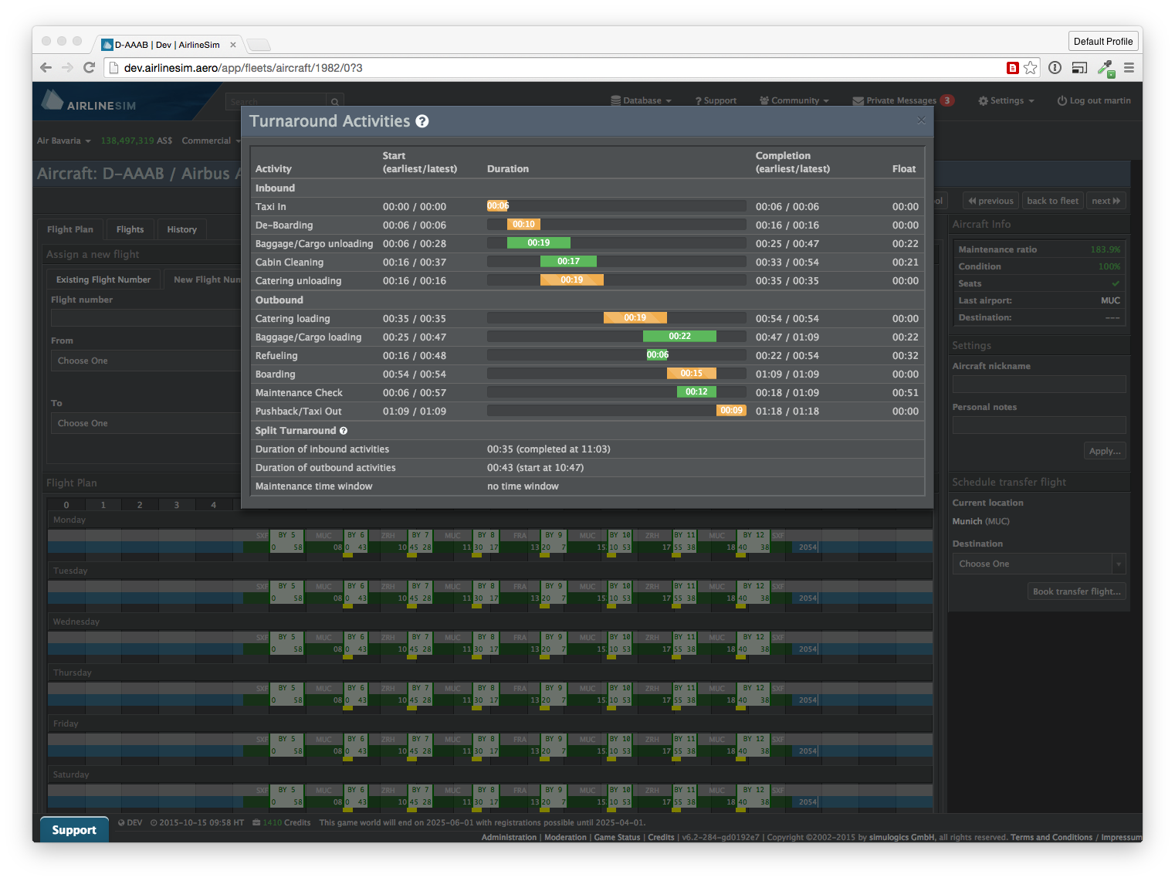Click the browser reload button

pyautogui.click(x=89, y=68)
